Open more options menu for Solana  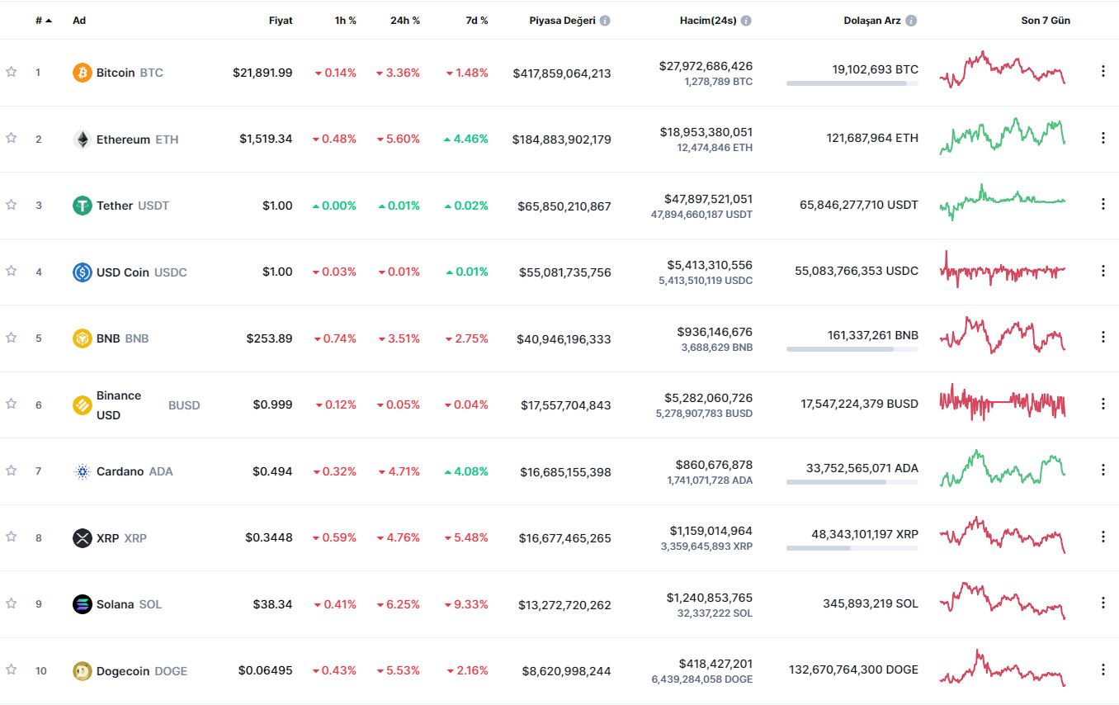[x=1102, y=603]
